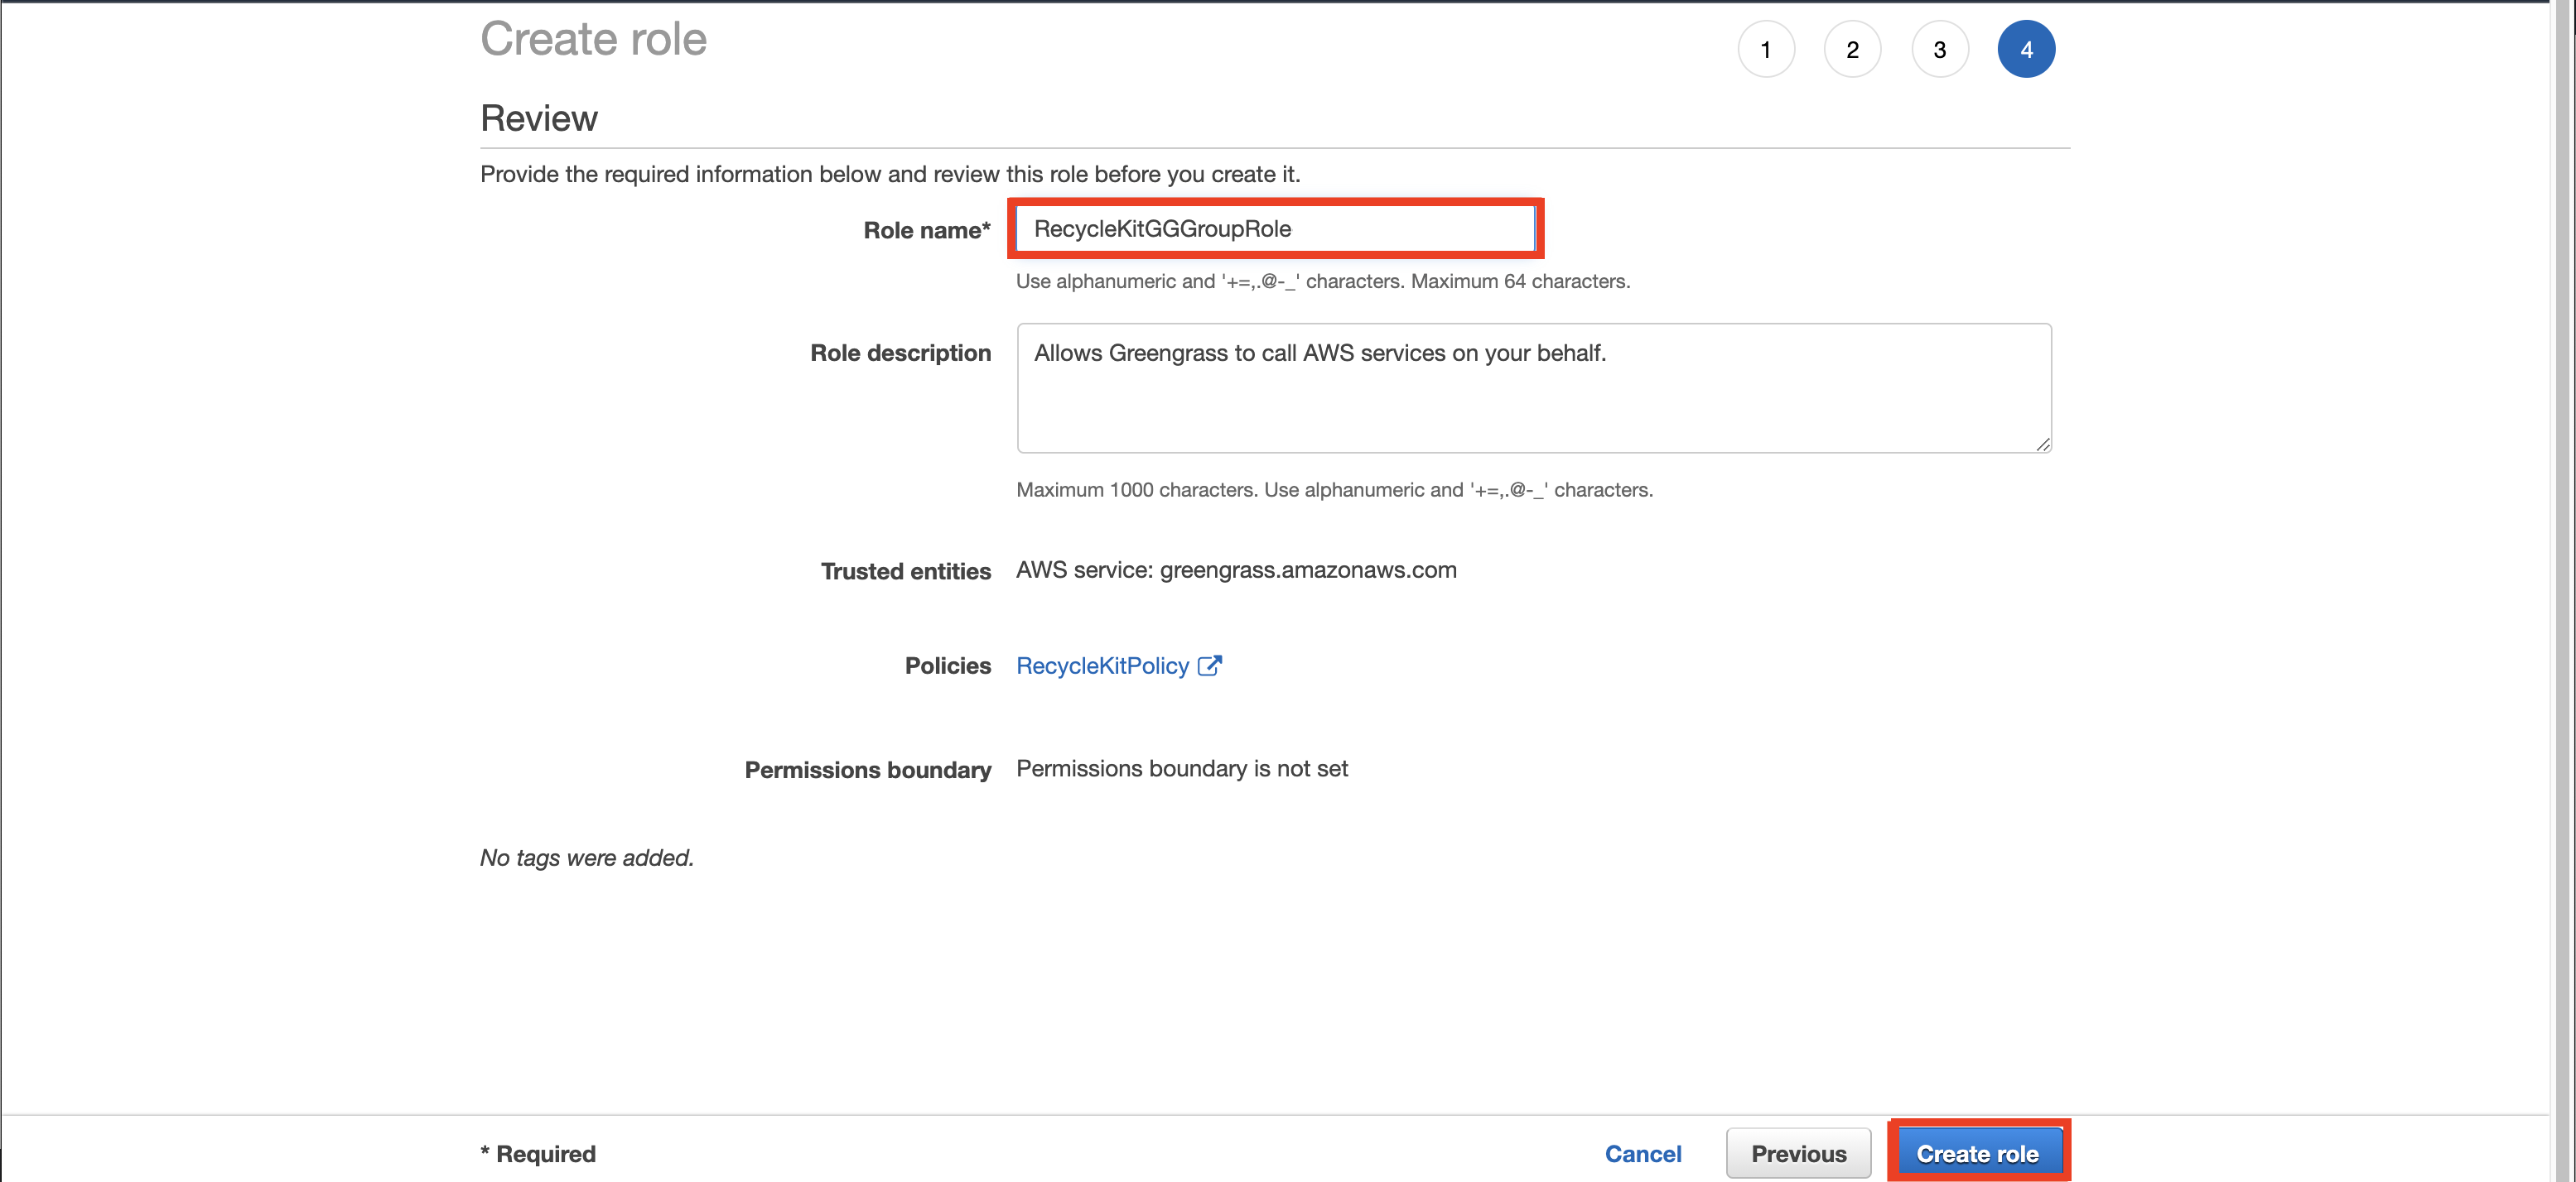Click the 'Trusted entities' label
The width and height of the screenshot is (2576, 1182).
906,571
